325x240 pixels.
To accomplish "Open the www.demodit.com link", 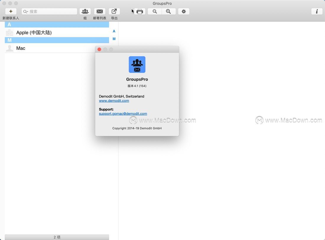I will click(x=114, y=101).
